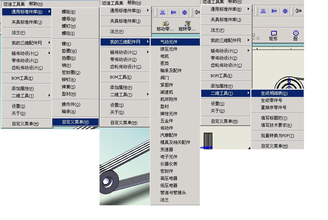Viewport: 328px width, 220px height.
Task: Click 批量转换为PDF(T) menu item
Action: [x=278, y=136]
